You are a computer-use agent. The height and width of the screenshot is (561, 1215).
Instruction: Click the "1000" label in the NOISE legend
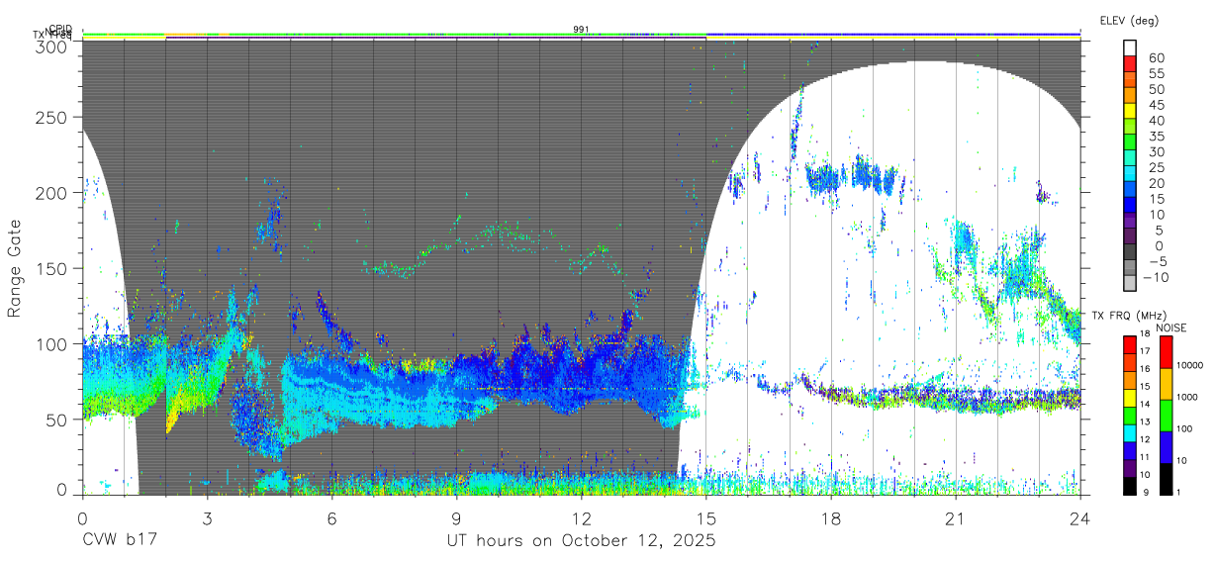coord(1186,398)
